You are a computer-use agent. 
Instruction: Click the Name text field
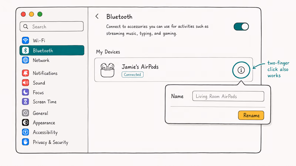[228, 96]
